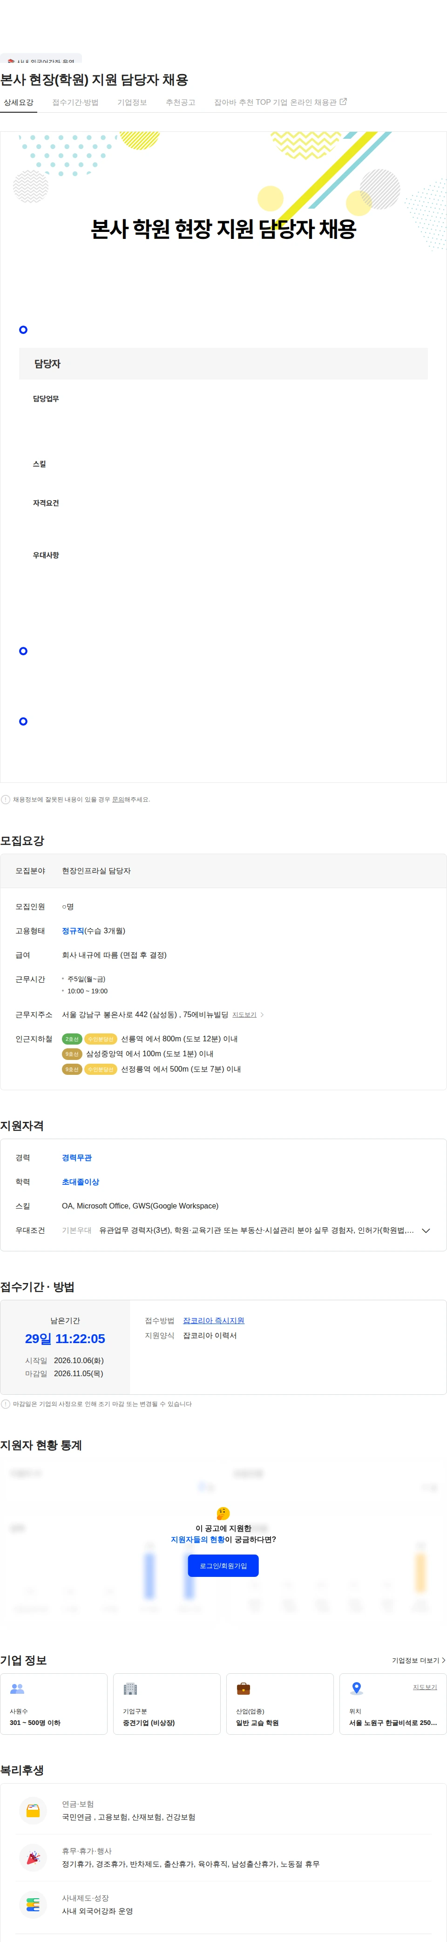
Task: Open the 기업정보 tab
Action: (132, 102)
